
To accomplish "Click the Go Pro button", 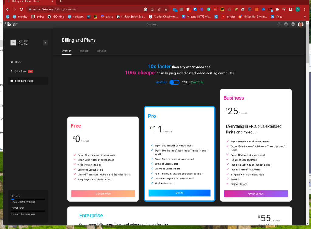I will [x=179, y=193].
